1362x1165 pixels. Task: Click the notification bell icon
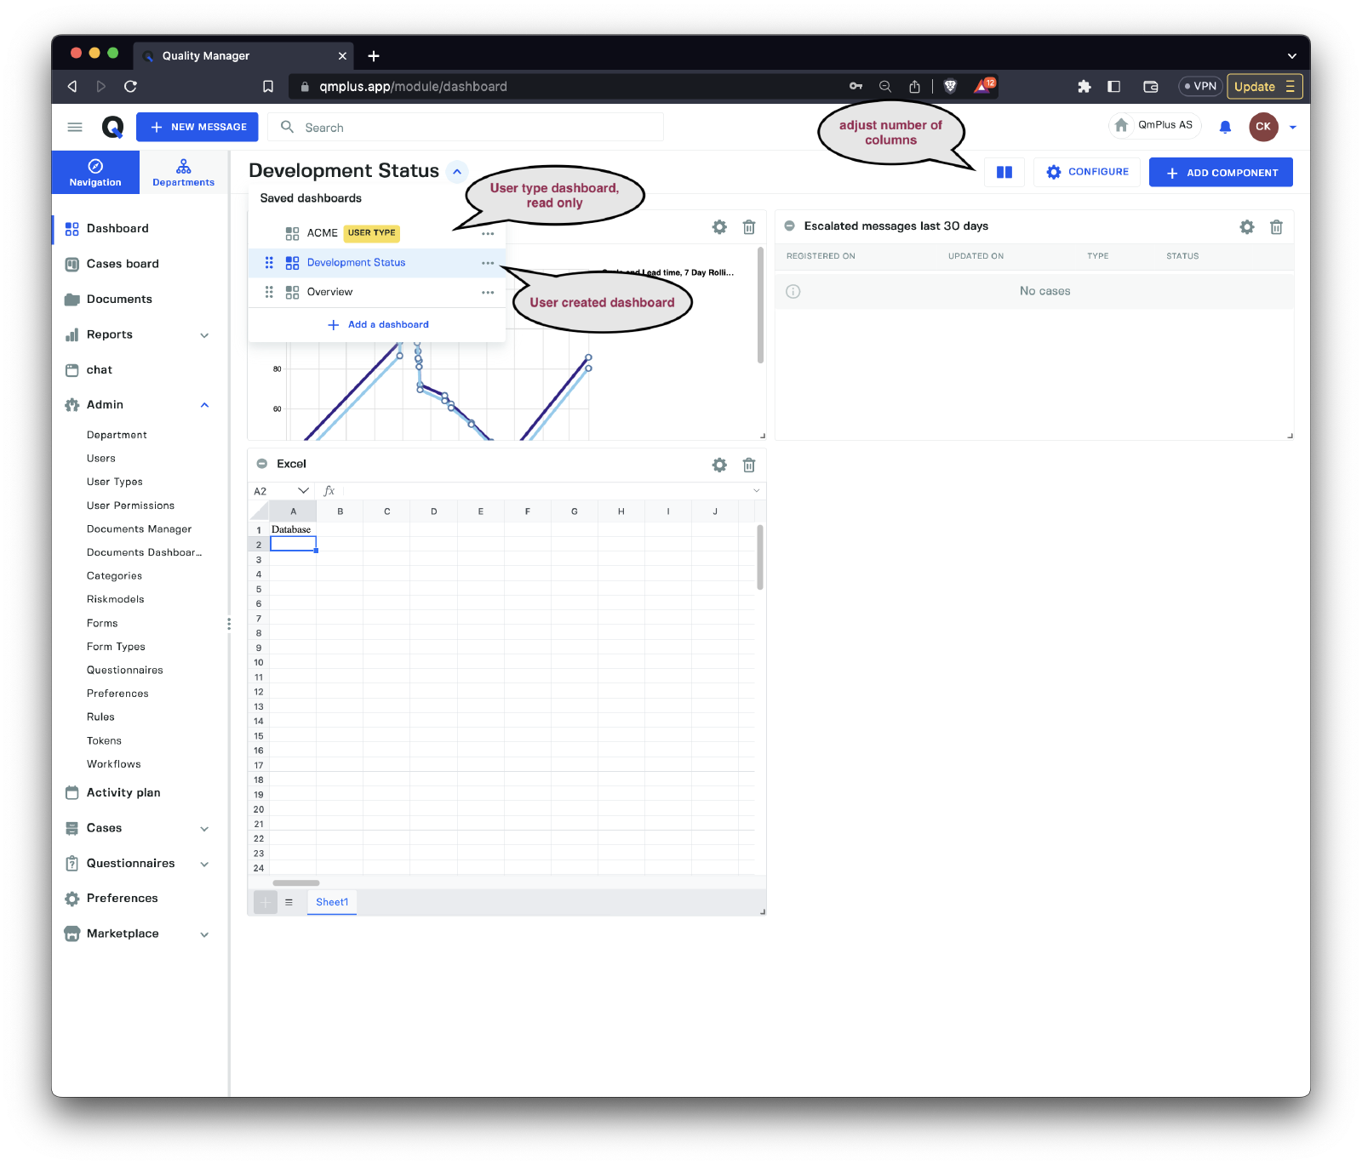pos(1225,127)
